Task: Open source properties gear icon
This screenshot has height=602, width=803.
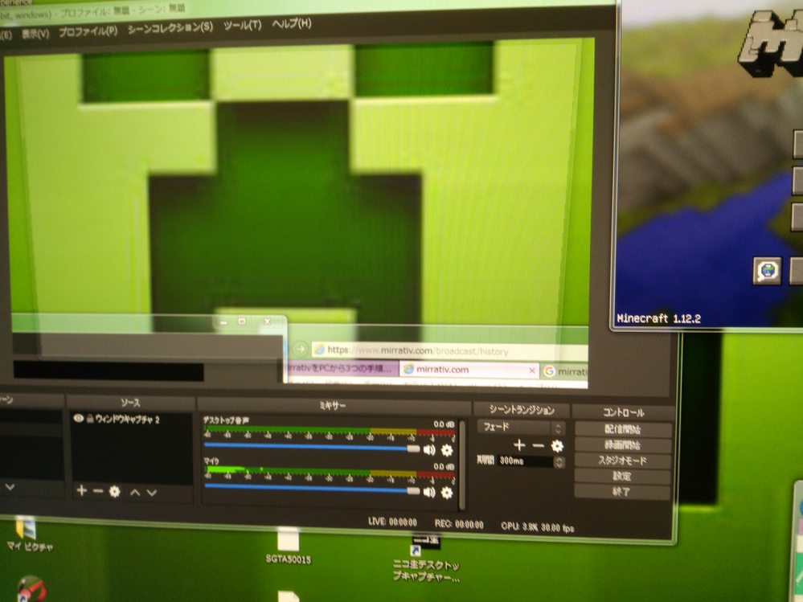Action: 114,491
